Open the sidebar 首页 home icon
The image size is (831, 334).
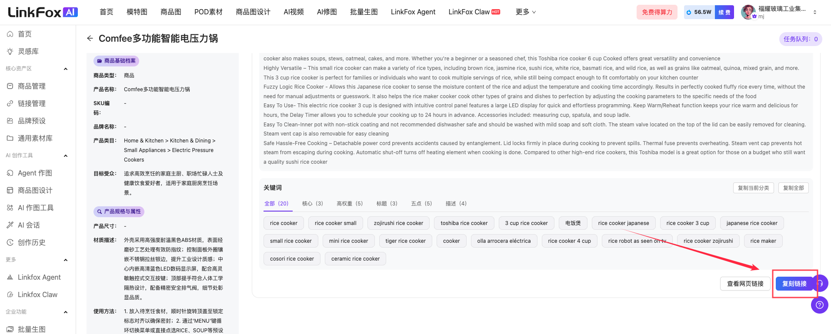(10, 34)
